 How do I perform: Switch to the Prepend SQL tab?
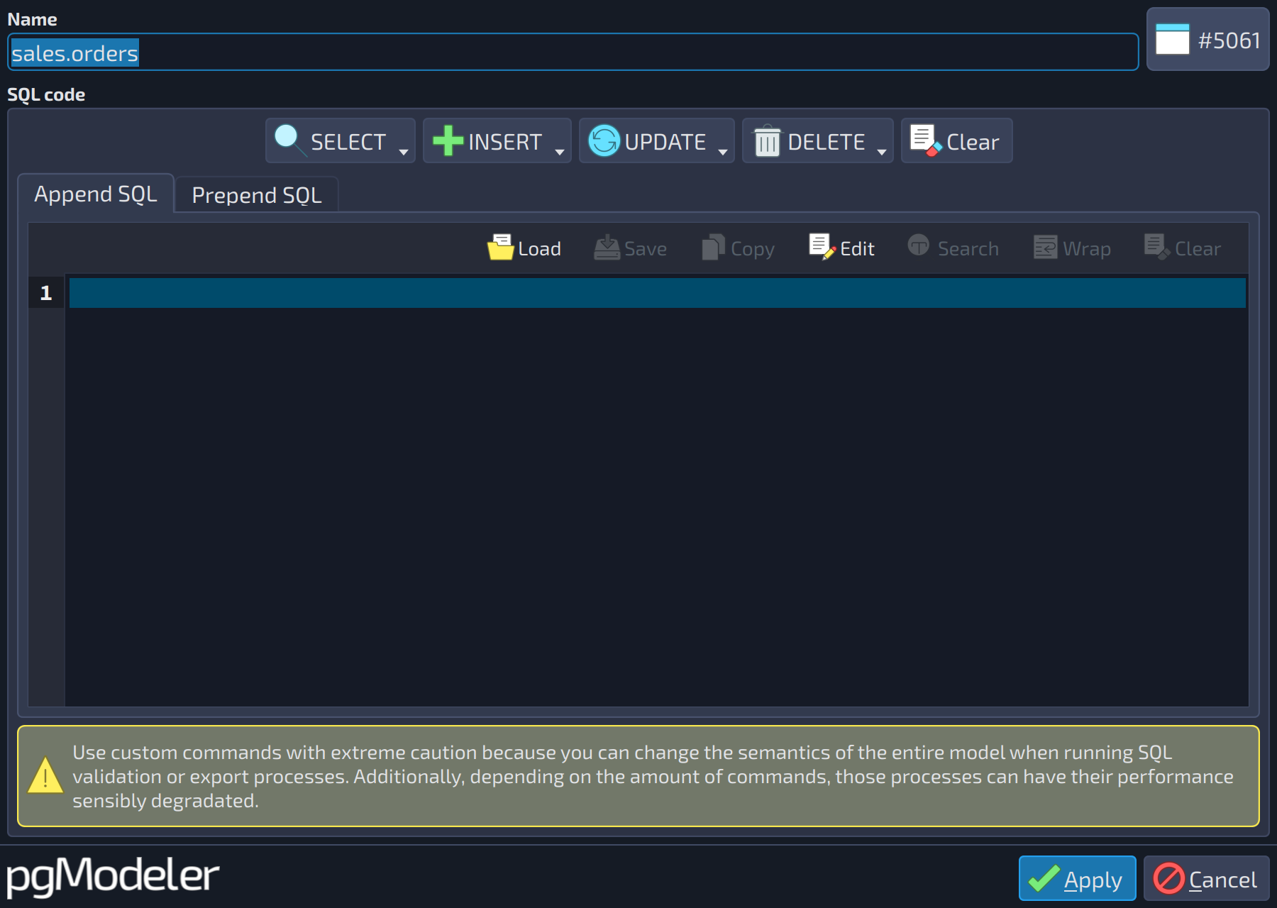point(257,195)
